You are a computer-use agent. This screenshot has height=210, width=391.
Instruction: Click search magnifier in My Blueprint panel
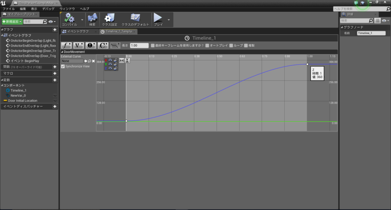click(x=45, y=22)
